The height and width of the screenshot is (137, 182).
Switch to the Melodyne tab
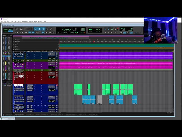click(x=30, y=115)
